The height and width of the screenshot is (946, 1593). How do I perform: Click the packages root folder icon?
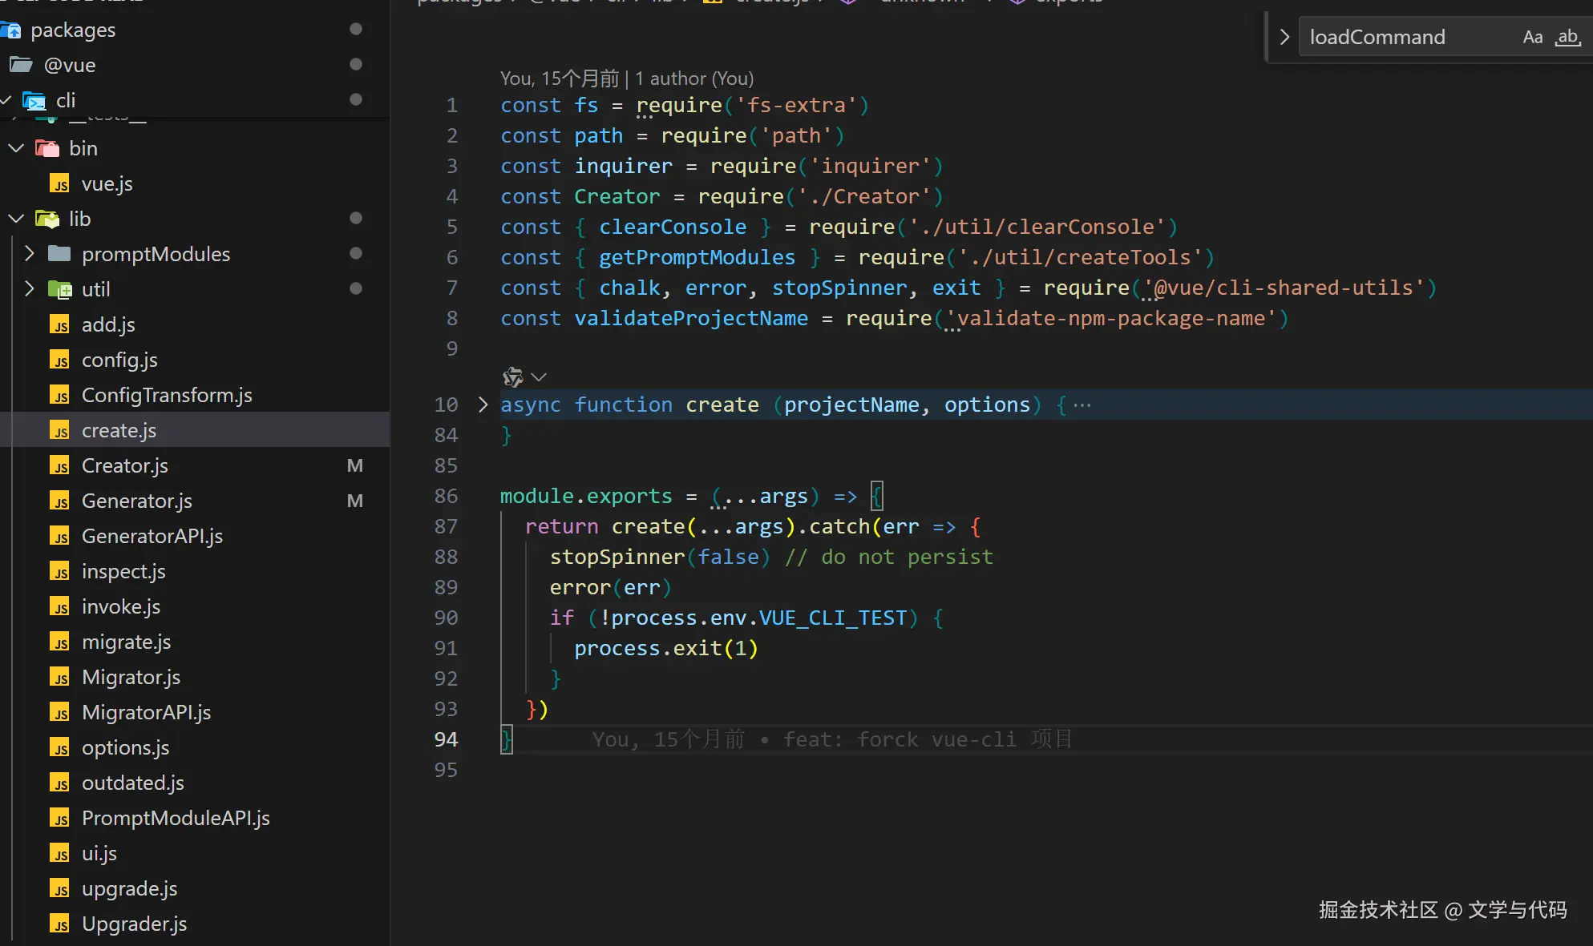click(x=10, y=30)
